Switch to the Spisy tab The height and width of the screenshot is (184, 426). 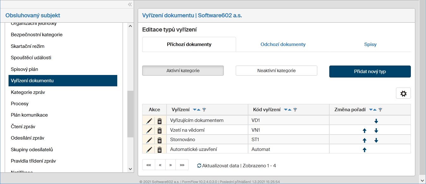pyautogui.click(x=370, y=44)
